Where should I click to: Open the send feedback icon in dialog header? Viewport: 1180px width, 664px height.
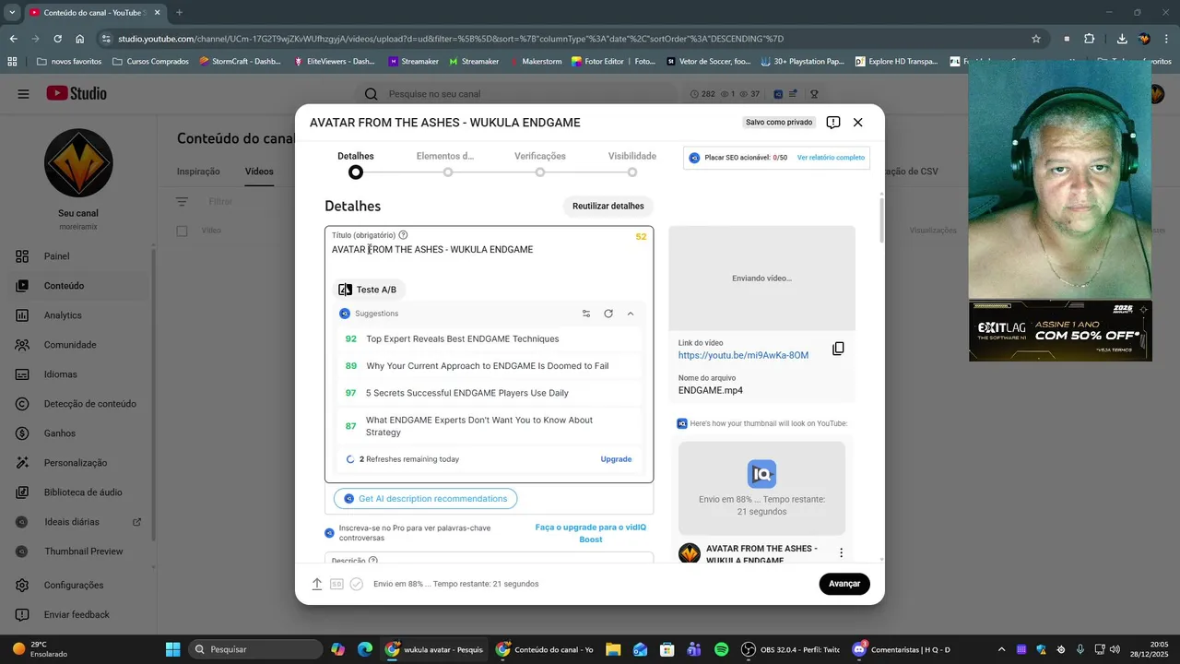(833, 122)
